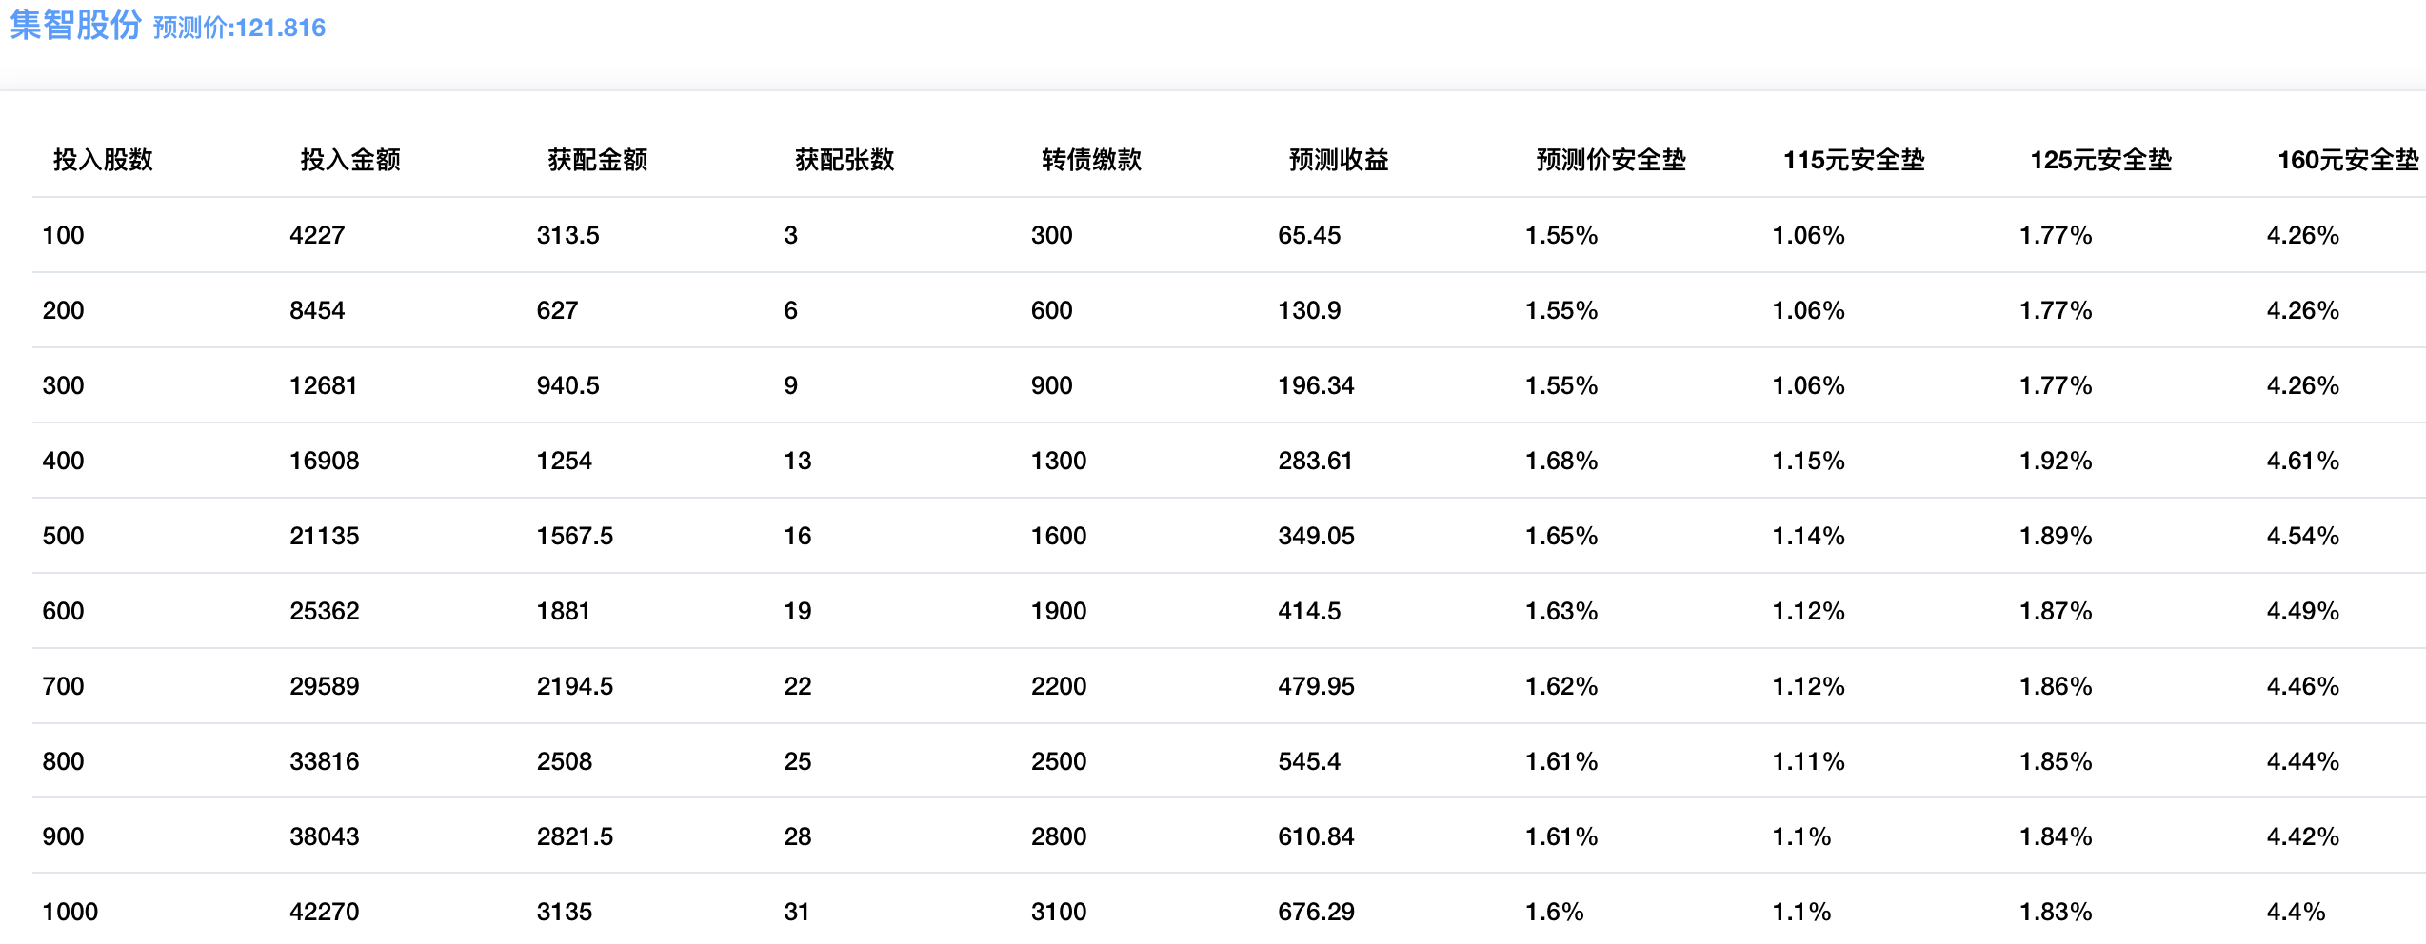Click the 预测价安全垫 column header
This screenshot has width=2426, height=944.
1611,160
